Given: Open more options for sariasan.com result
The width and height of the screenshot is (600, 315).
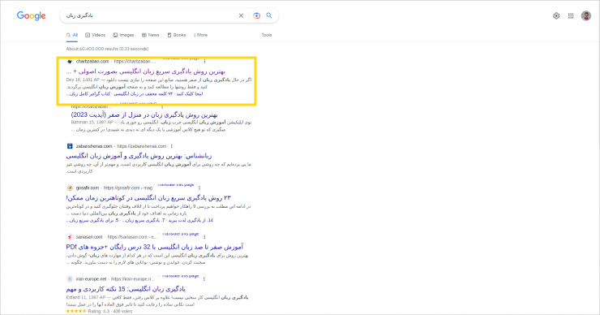Looking at the screenshot, I should coord(204,237).
